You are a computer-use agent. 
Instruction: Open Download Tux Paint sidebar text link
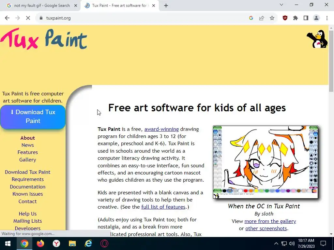[27, 172]
